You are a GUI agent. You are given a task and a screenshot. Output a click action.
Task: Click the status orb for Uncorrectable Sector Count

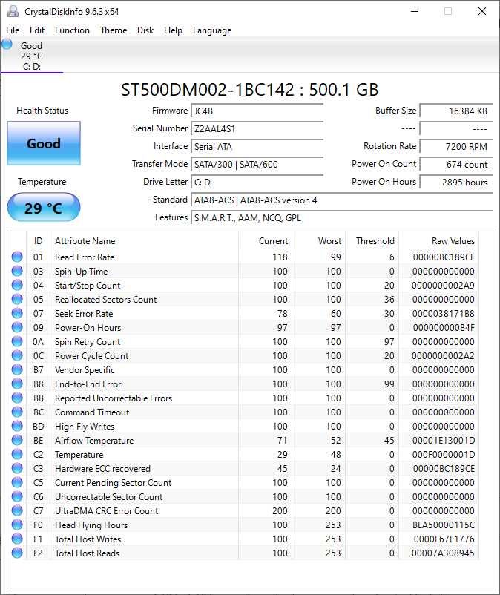(x=17, y=496)
